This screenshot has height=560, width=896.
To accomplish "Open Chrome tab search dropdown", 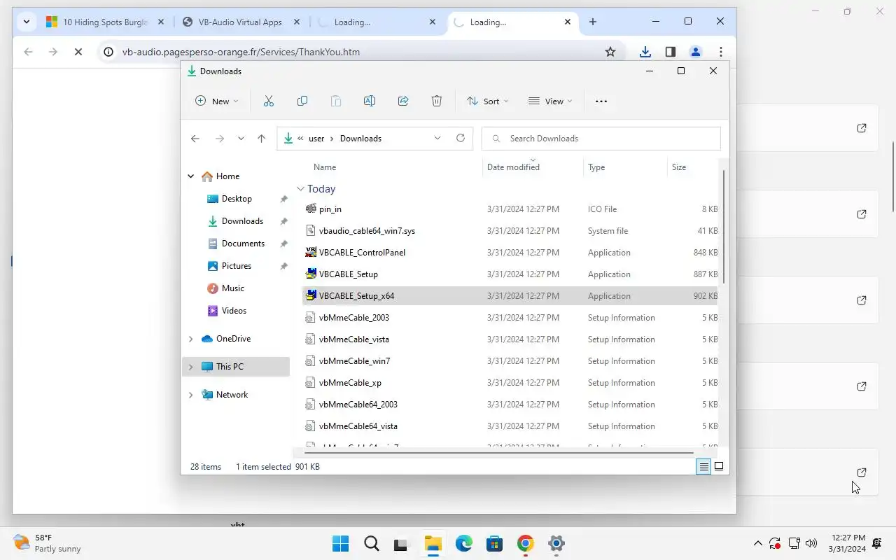I will pos(27,22).
